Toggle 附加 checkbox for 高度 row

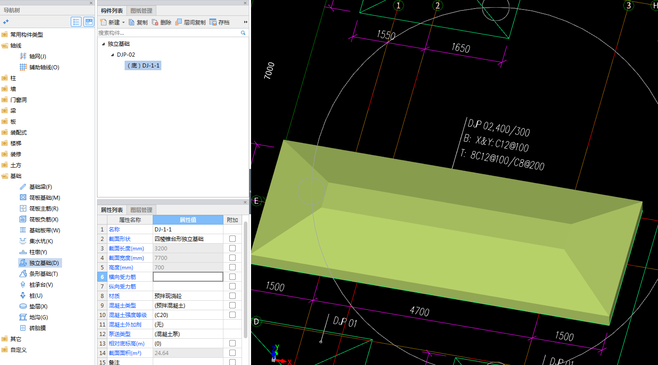pos(232,267)
